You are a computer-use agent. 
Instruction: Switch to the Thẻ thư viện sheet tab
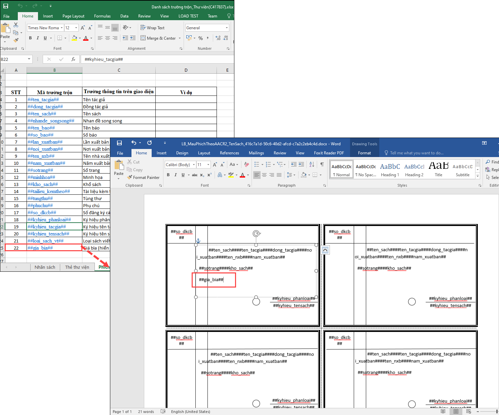[x=77, y=267]
